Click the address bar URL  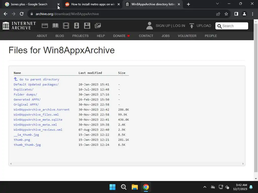tap(67, 14)
